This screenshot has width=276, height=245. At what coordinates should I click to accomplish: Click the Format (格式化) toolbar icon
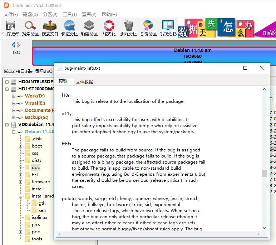tap(109, 28)
